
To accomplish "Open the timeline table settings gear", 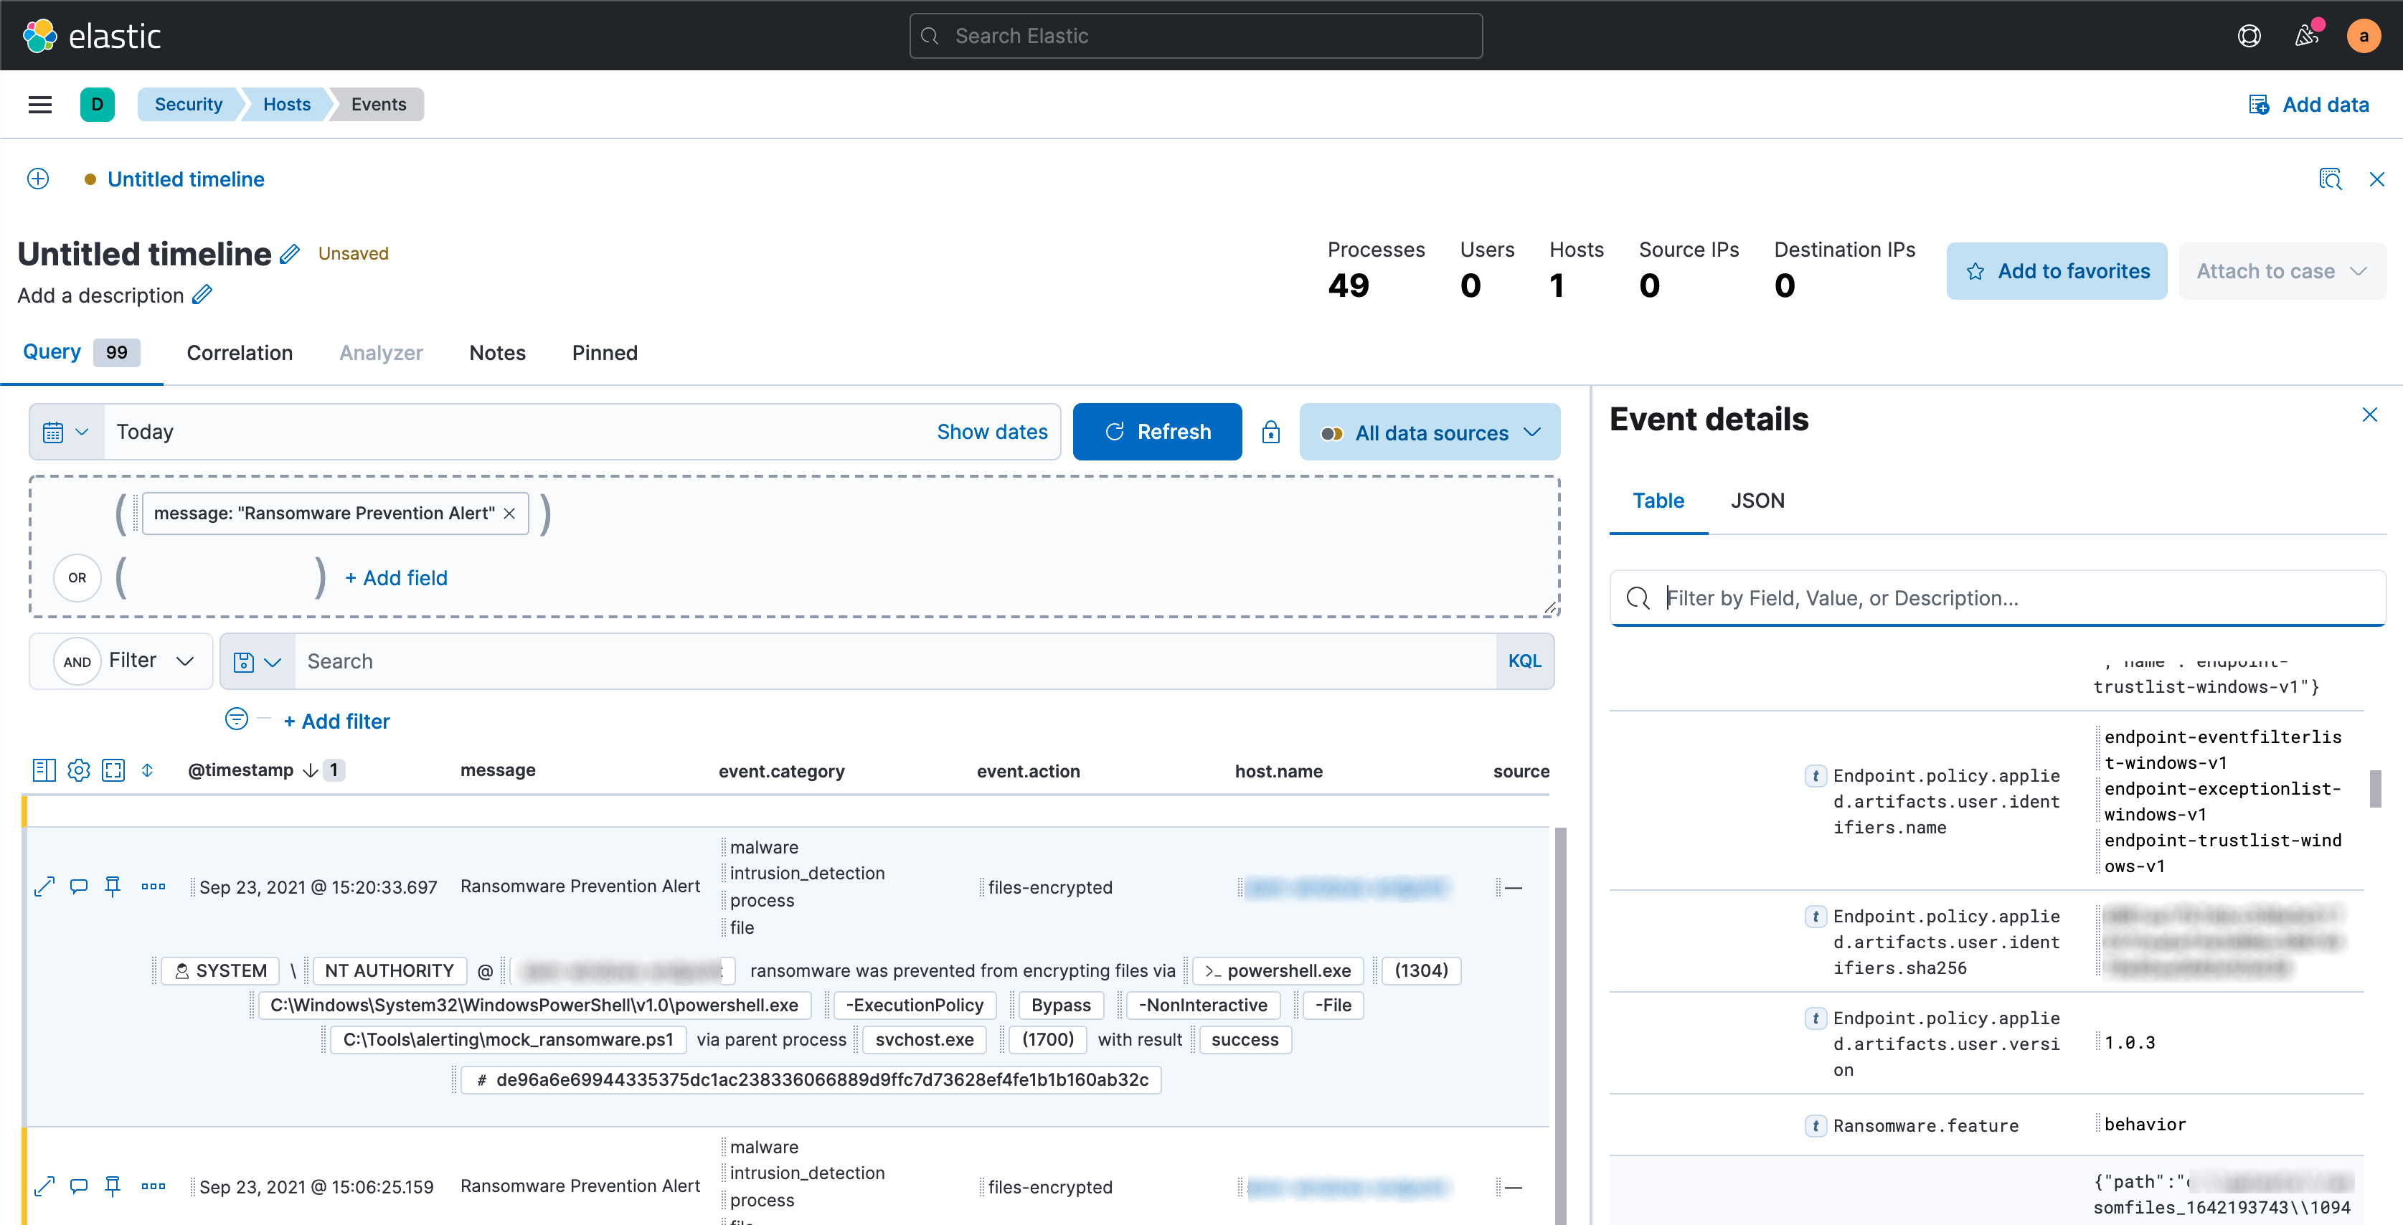I will (78, 770).
